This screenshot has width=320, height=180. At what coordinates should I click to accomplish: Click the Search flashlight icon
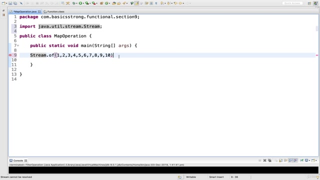pos(124,3)
